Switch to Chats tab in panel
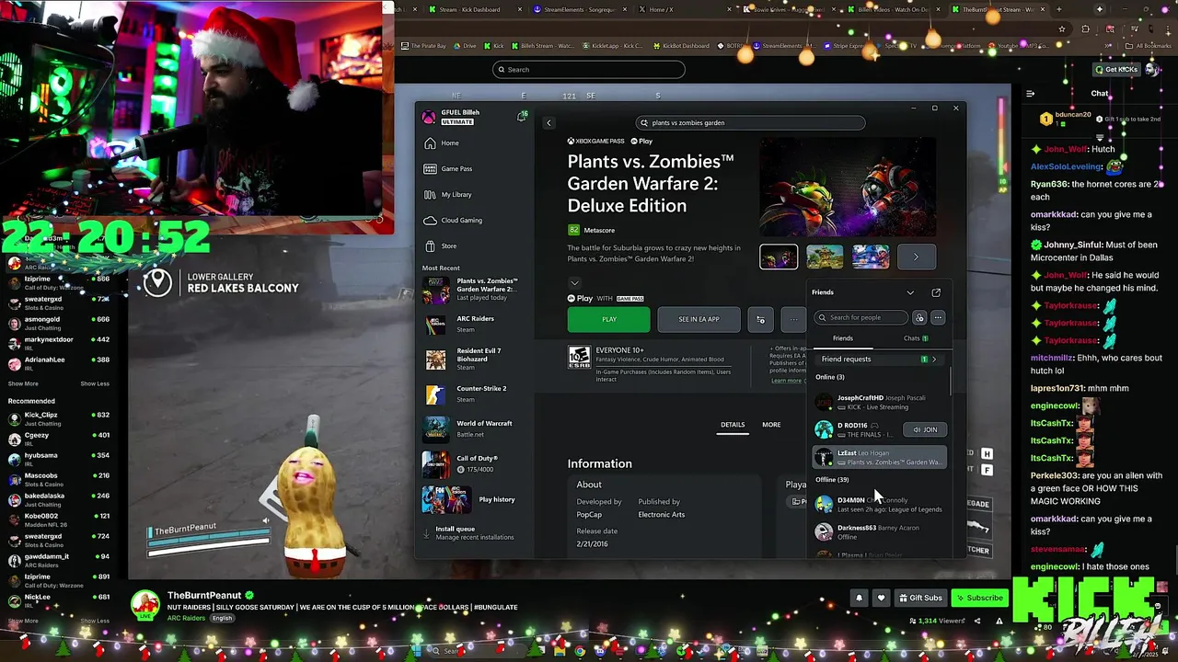 915,338
